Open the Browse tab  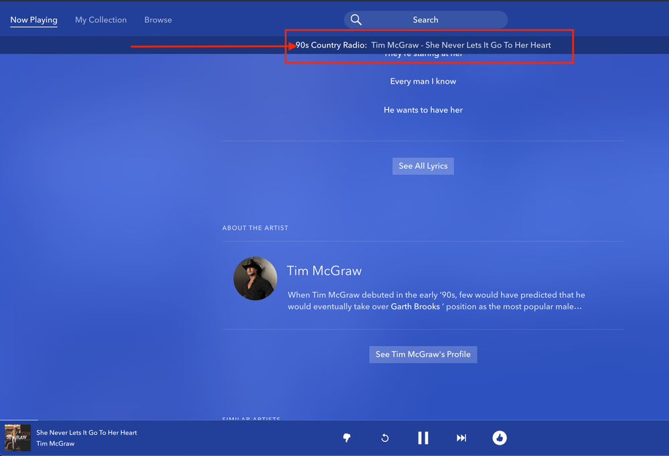[158, 19]
